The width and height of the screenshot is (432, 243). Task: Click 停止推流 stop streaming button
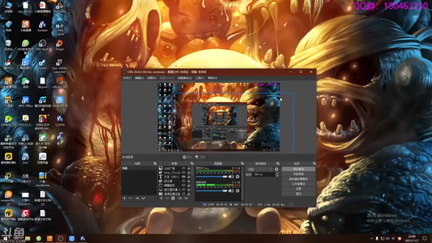point(299,169)
